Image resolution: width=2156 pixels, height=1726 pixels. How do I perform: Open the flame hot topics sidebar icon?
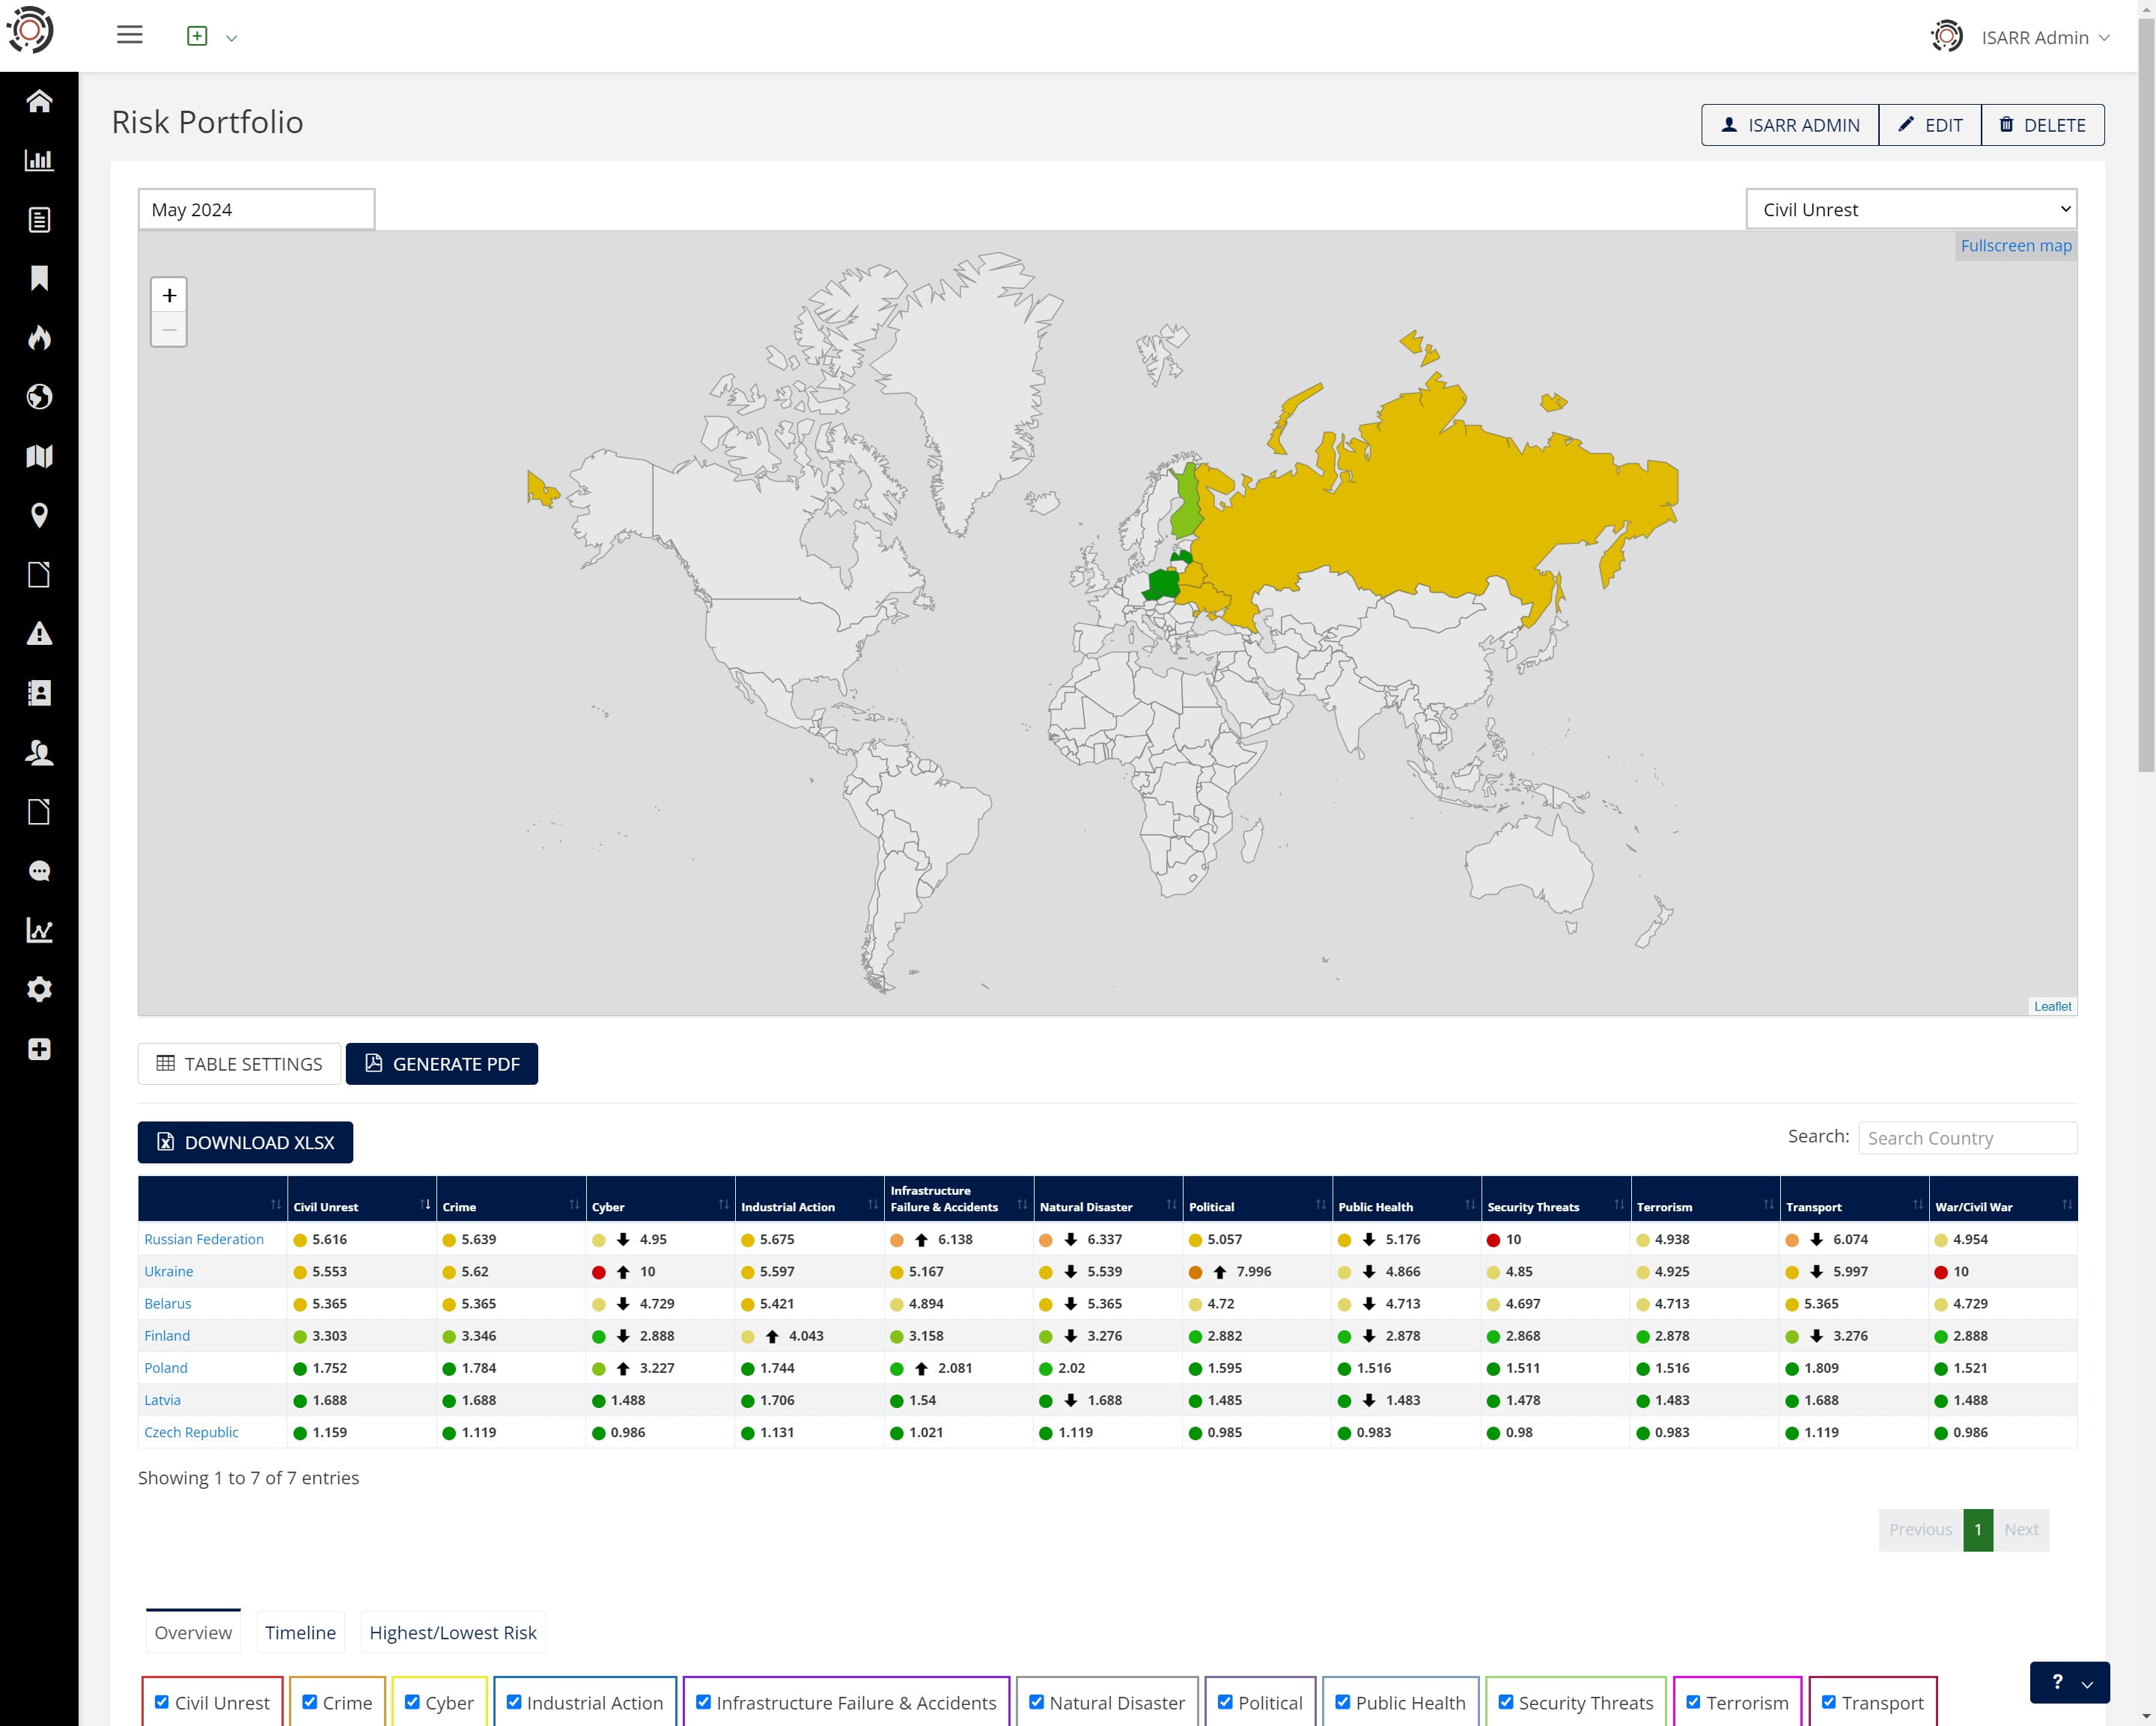tap(39, 338)
